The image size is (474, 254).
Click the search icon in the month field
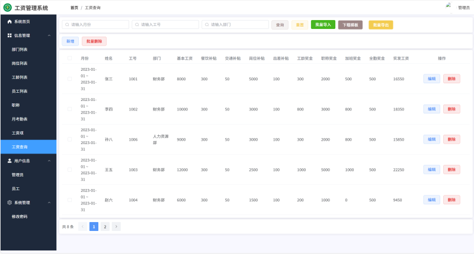(x=67, y=25)
